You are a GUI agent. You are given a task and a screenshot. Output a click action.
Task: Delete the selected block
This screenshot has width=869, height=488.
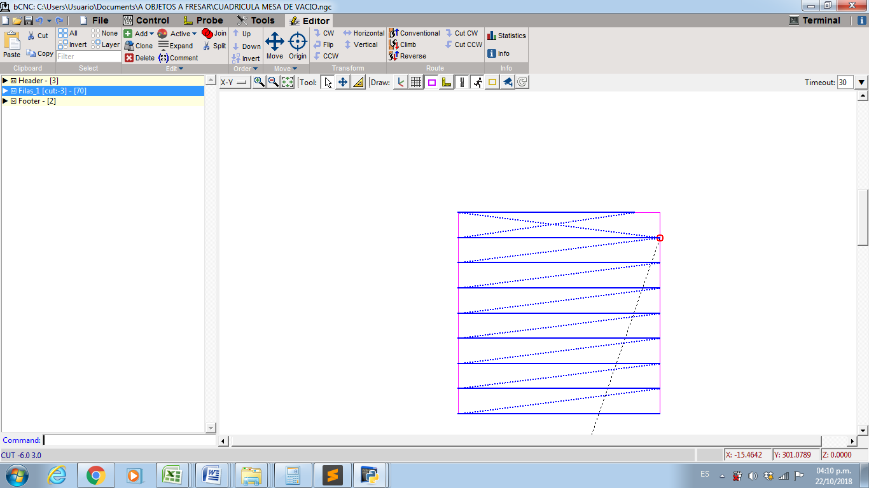coord(139,58)
